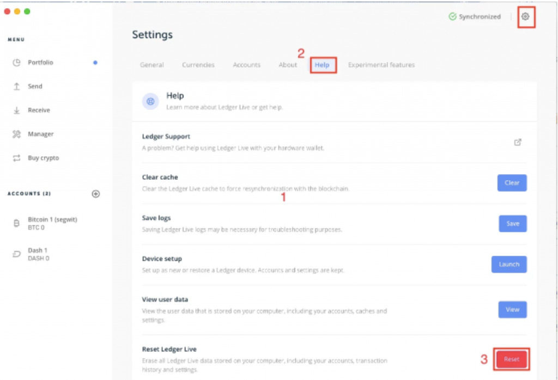Switch to the Accounts tab
558x380 pixels.
(x=247, y=65)
